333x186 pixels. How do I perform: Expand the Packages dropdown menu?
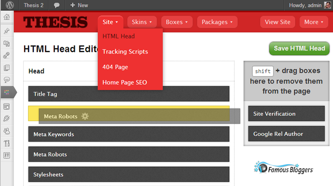[217, 22]
